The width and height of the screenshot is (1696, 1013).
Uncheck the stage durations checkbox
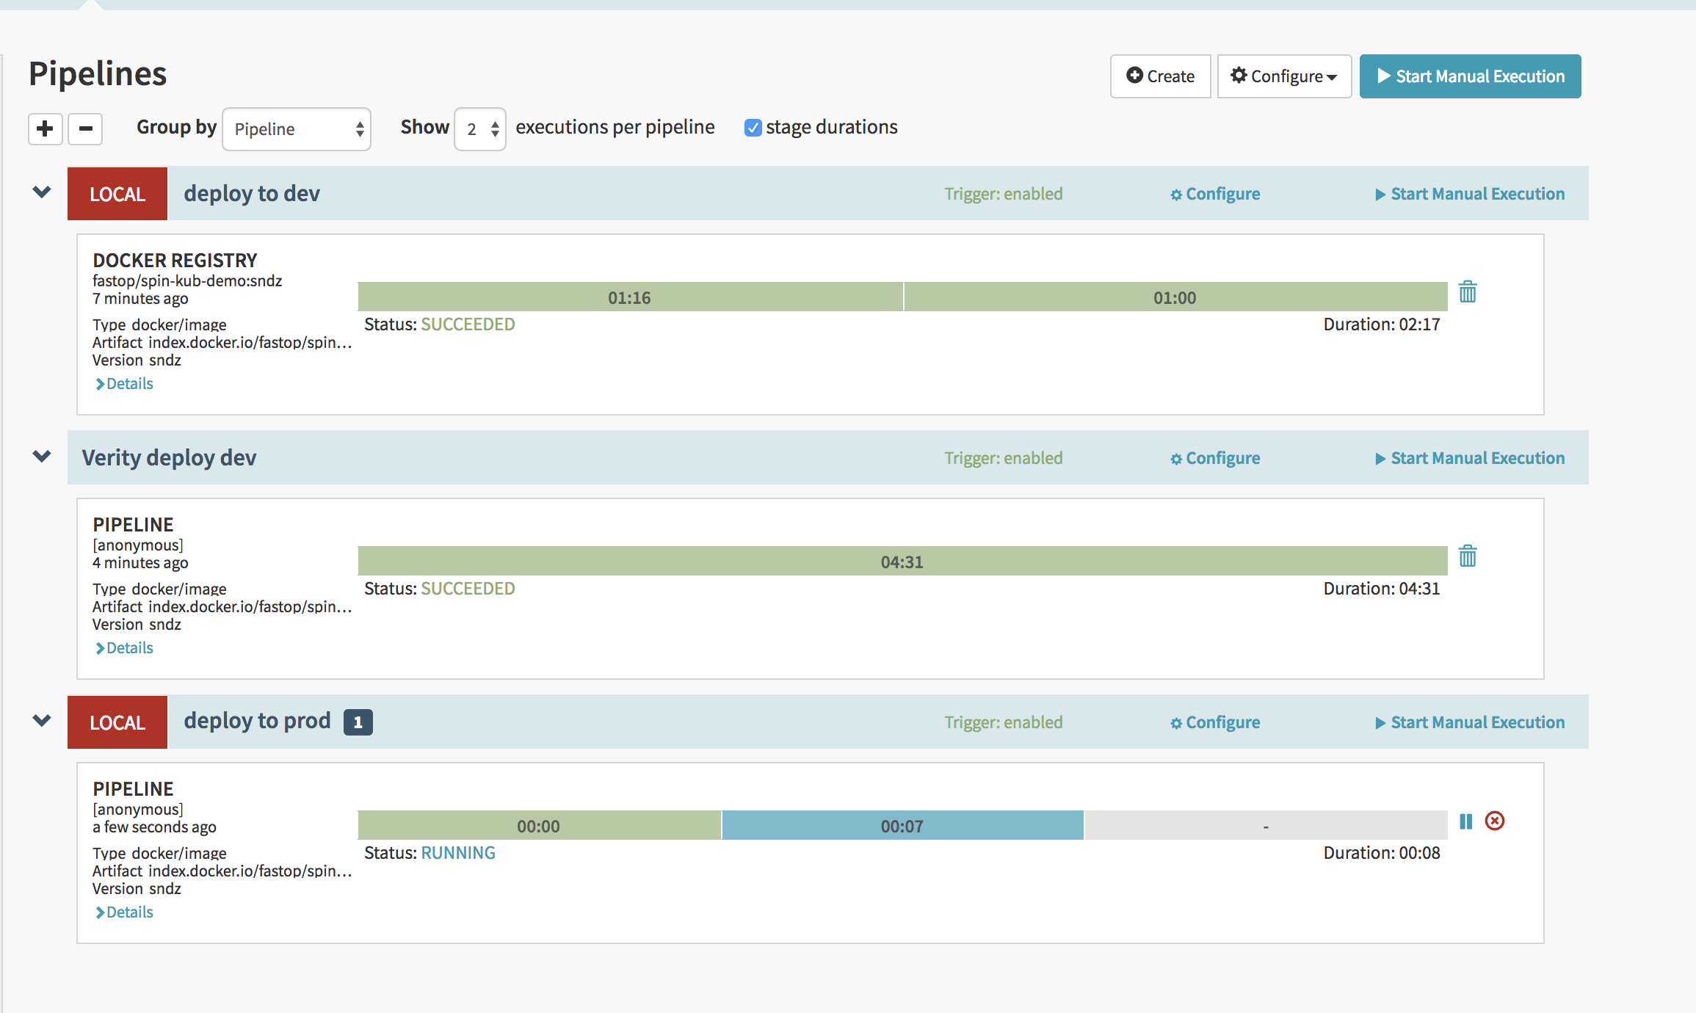(x=753, y=128)
